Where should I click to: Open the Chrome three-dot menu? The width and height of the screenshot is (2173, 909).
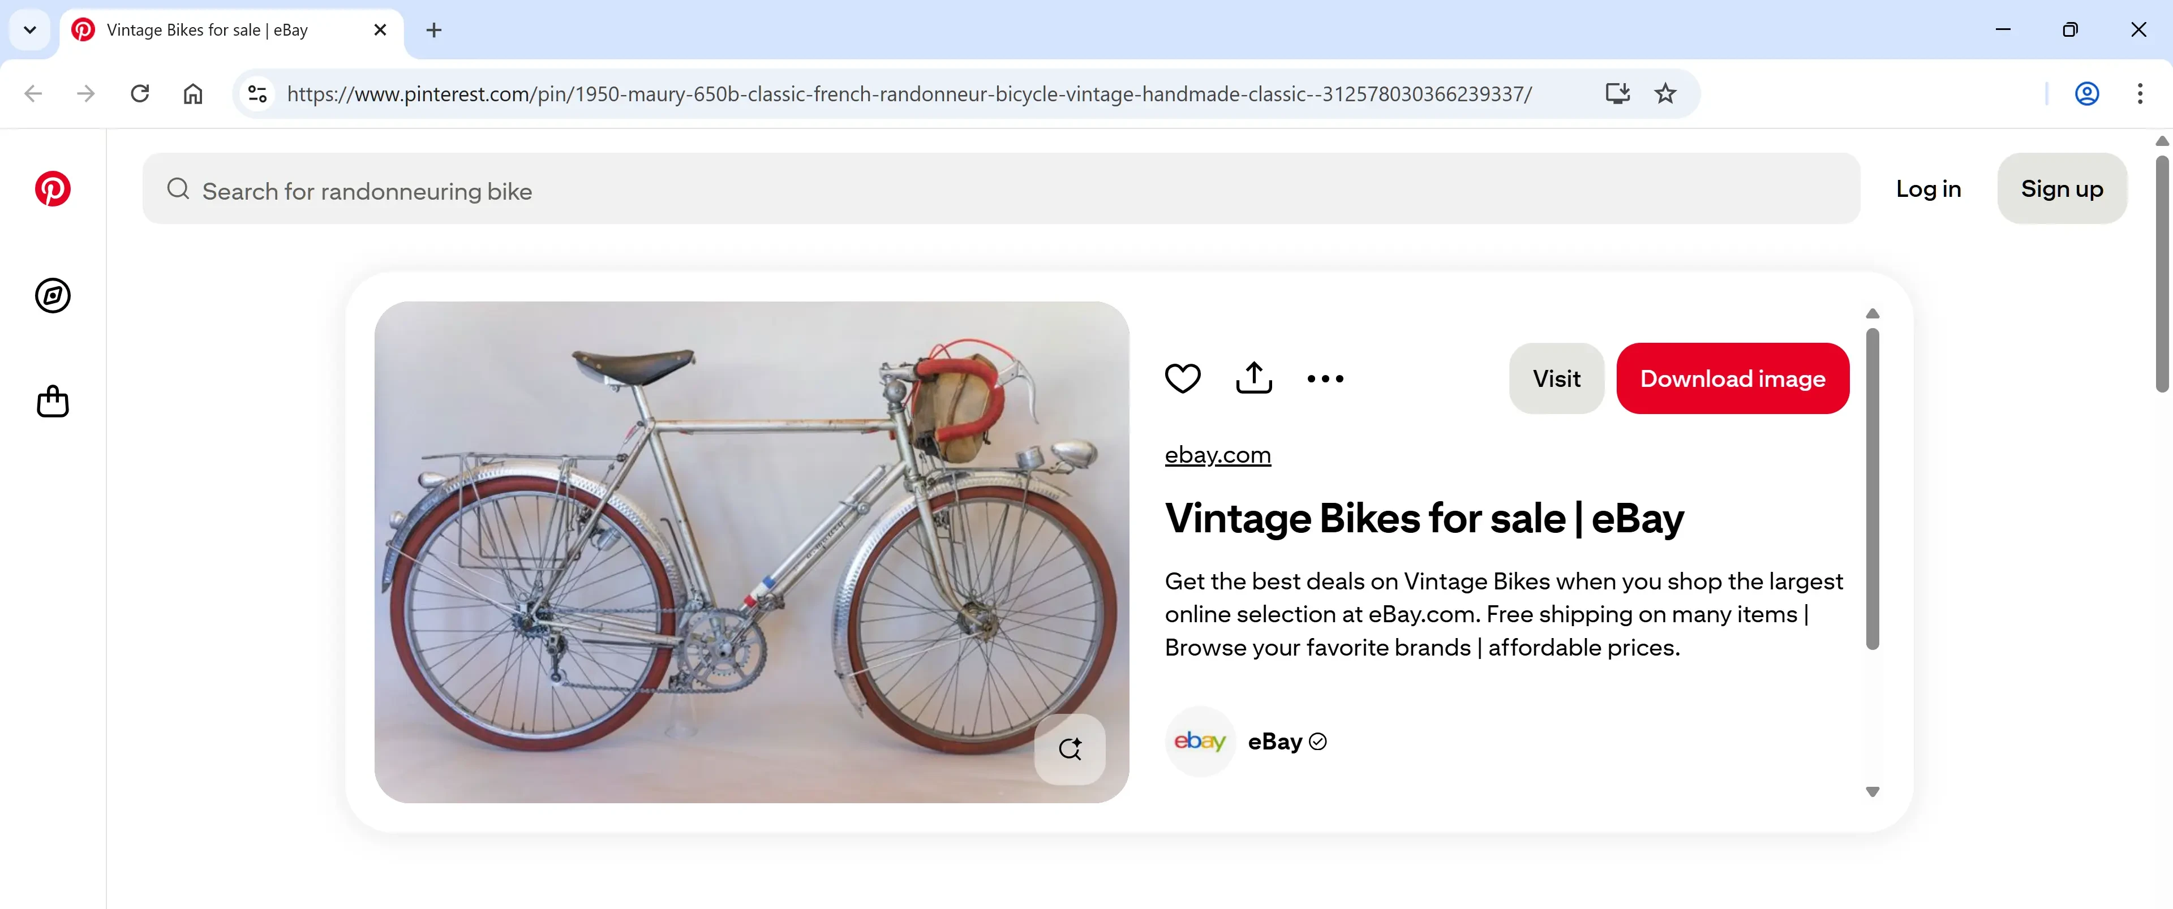[x=2140, y=93]
